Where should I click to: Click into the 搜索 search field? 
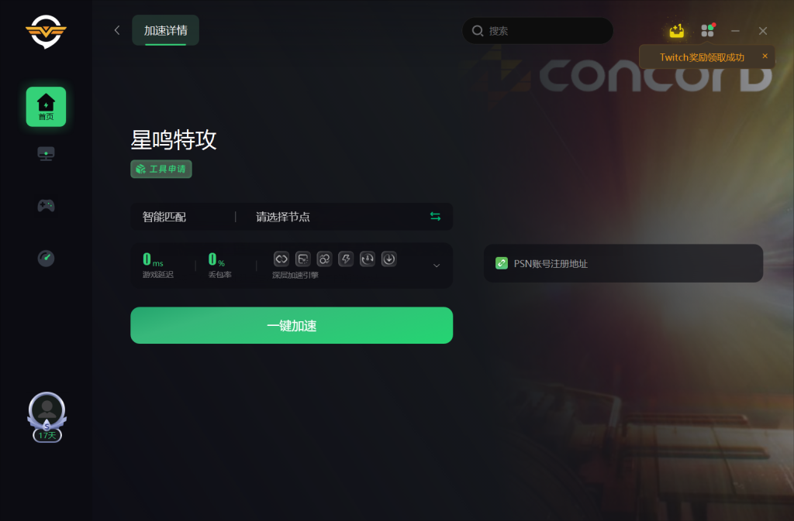click(538, 31)
